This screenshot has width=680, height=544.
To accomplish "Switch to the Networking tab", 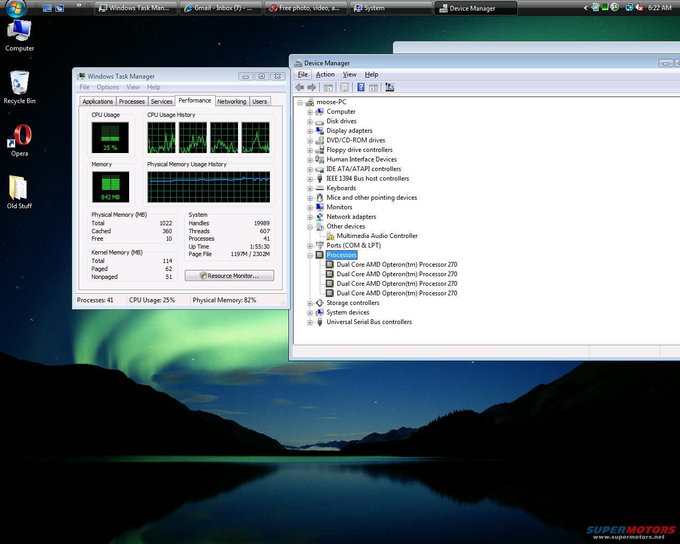I will (232, 101).
